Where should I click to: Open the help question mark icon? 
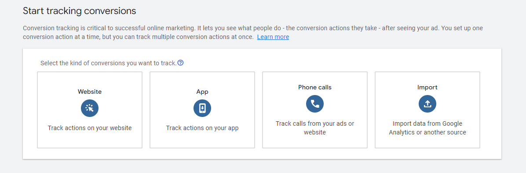coord(180,63)
